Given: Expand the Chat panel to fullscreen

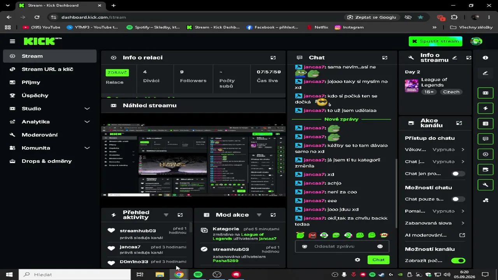Looking at the screenshot, I should click(385, 58).
